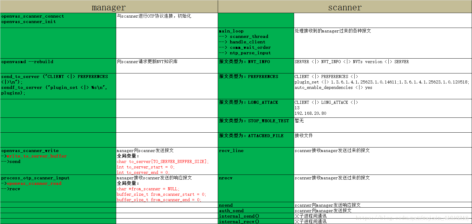Select the text "openvas_scanner_connect"

33,16
